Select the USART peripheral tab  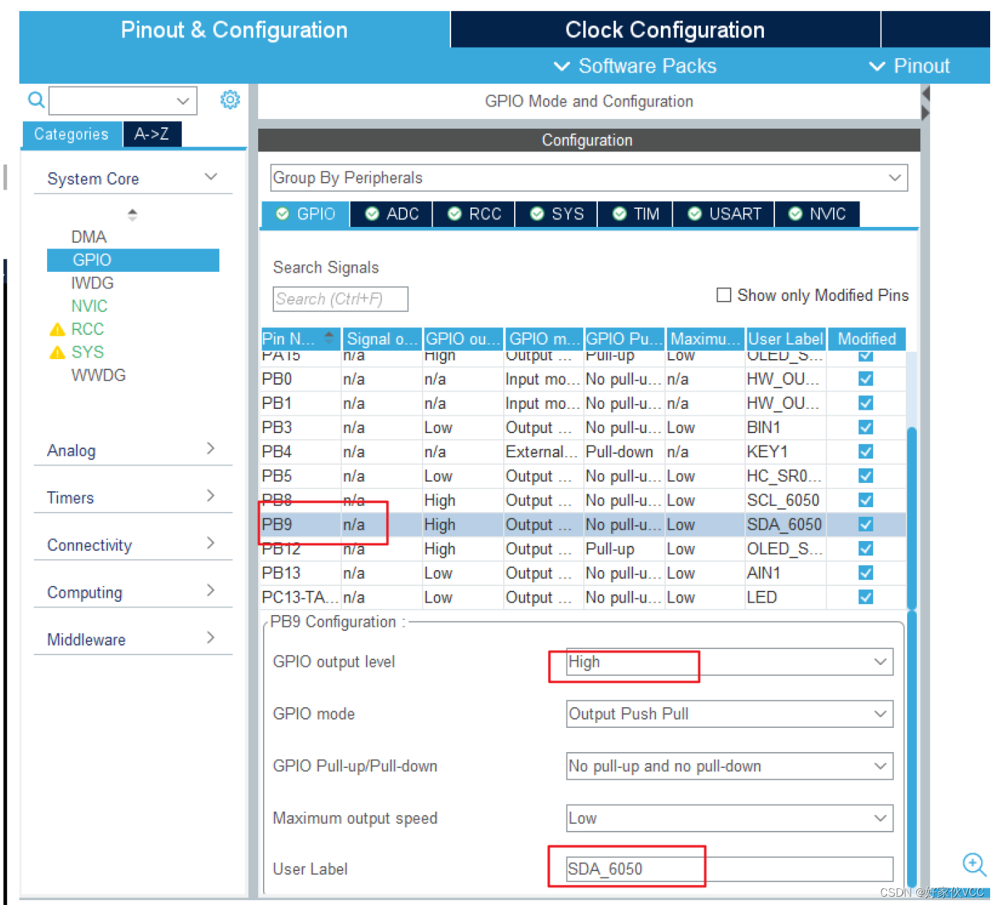724,214
